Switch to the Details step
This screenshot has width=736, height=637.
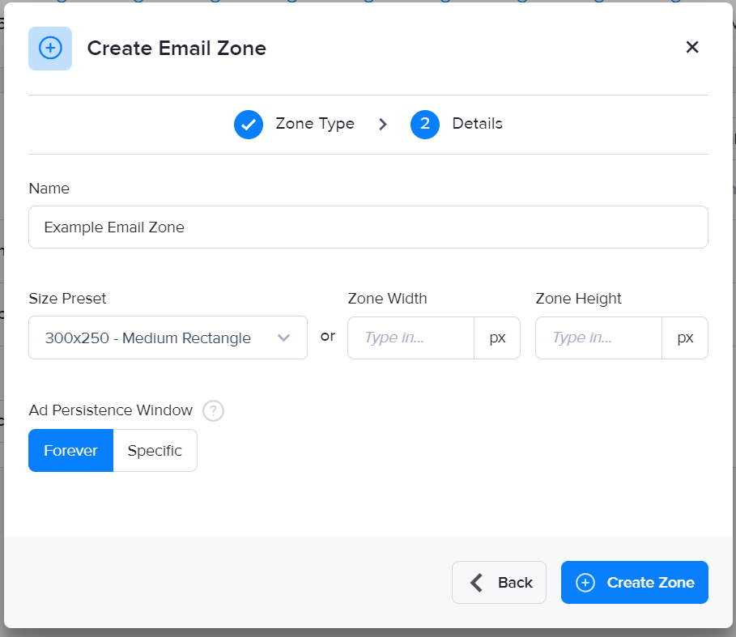[477, 124]
